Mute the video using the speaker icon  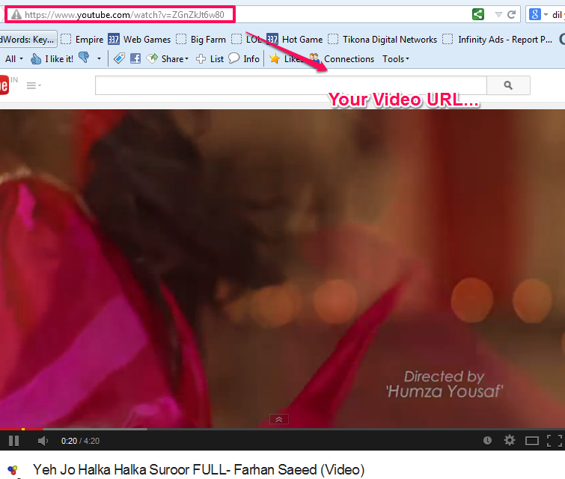43,440
